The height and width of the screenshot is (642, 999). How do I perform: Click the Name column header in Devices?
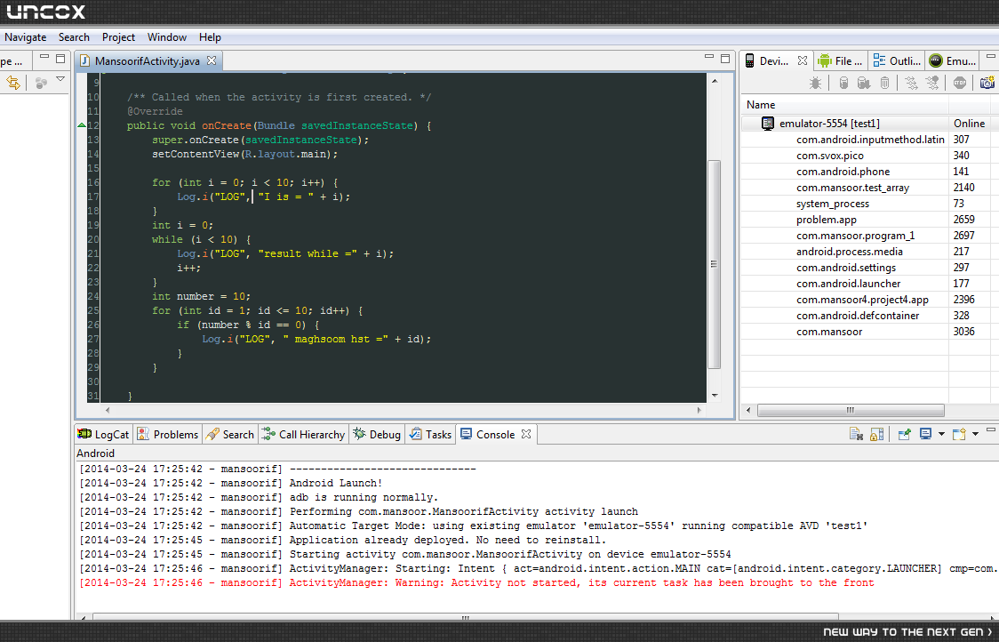click(x=845, y=105)
